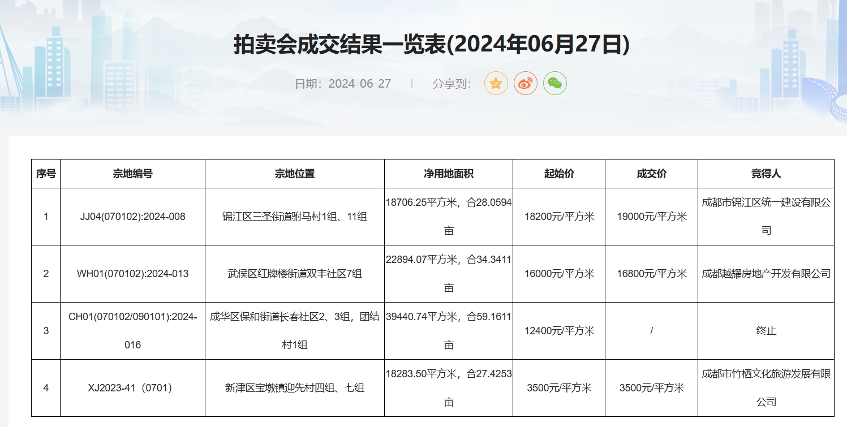Share the page to Weibo

[525, 84]
